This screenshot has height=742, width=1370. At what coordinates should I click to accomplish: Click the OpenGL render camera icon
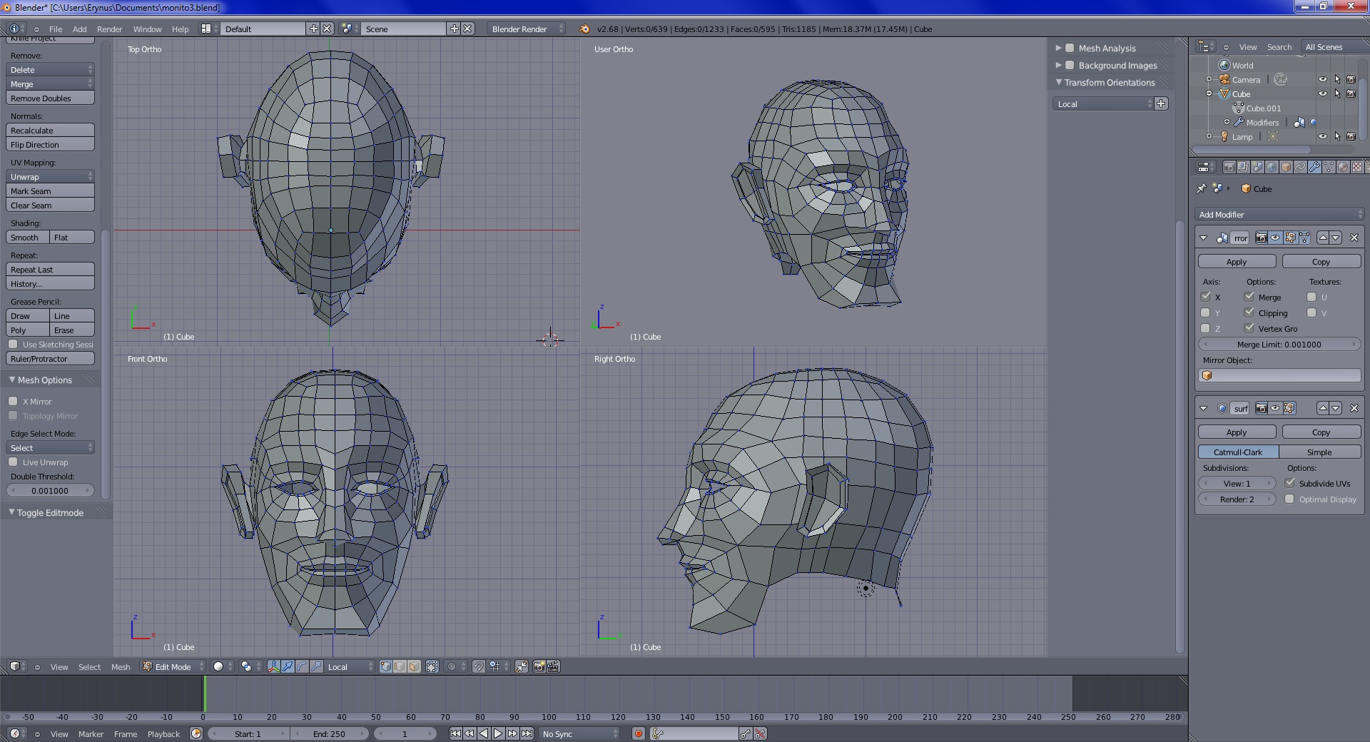539,666
